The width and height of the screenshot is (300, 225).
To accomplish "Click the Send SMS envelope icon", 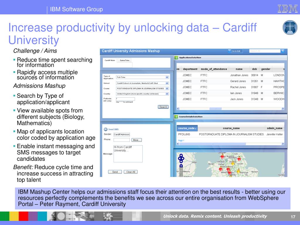I will tap(105, 129).
